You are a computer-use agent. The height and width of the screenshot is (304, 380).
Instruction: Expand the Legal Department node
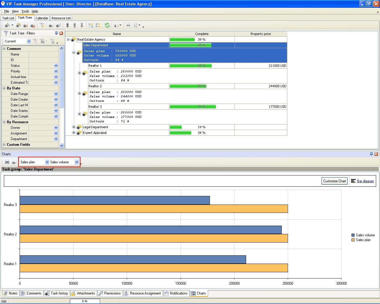pyautogui.click(x=74, y=127)
